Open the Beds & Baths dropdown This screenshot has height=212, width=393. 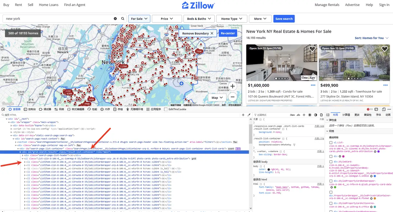point(199,19)
